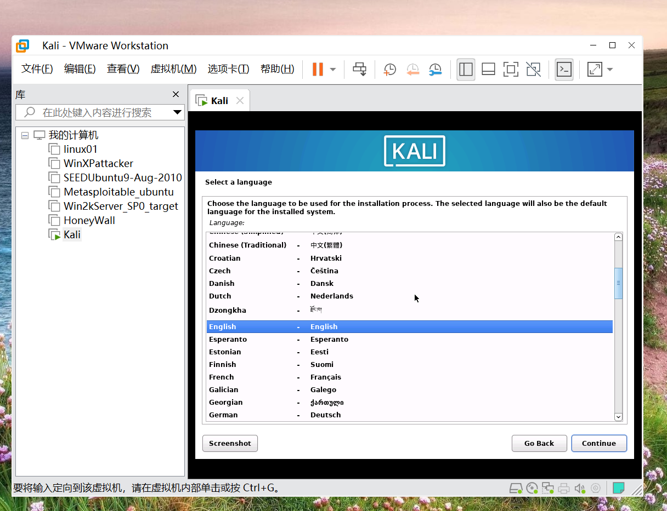The image size is (667, 511).
Task: Click the sound card status icon
Action: [x=579, y=488]
